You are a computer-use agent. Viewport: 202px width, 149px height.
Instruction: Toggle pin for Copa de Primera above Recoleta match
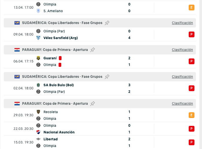(x=93, y=104)
